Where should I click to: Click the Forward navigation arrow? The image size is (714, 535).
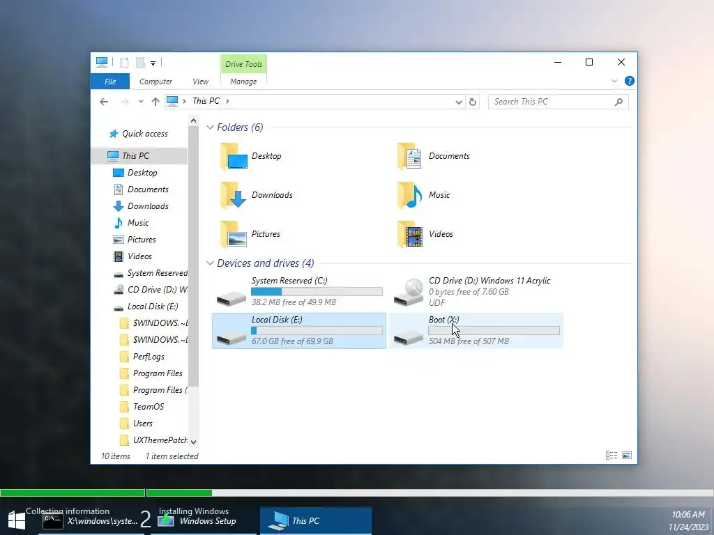click(124, 102)
